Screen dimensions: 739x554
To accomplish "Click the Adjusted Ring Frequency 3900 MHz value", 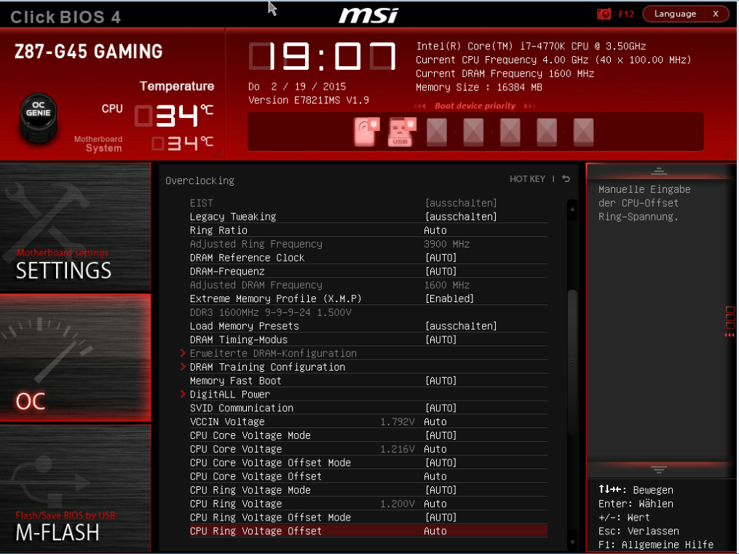I will coord(446,244).
